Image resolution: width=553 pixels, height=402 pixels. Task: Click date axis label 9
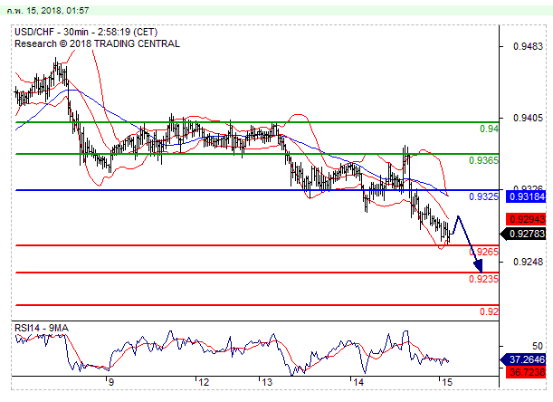tap(111, 382)
